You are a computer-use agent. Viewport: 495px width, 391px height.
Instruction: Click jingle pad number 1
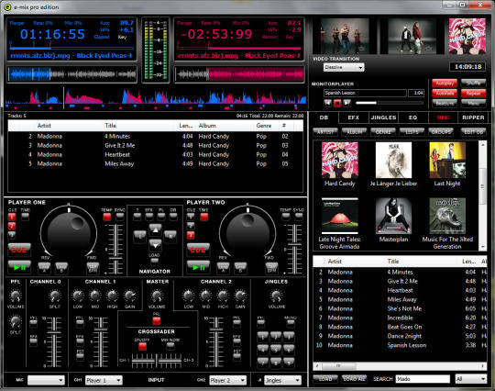pyautogui.click(x=263, y=336)
